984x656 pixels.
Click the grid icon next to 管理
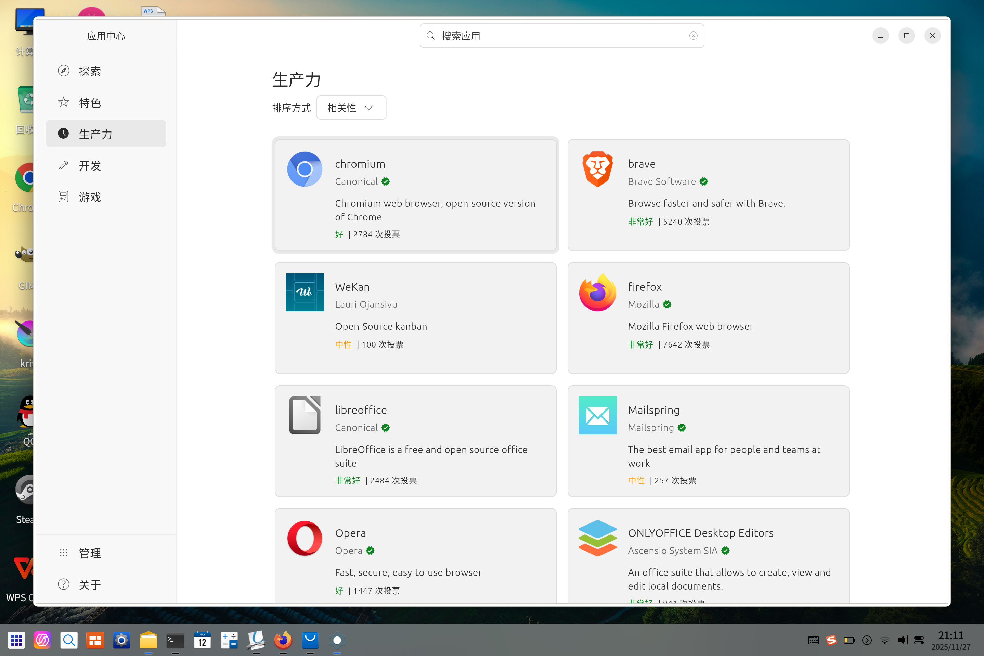pyautogui.click(x=64, y=553)
